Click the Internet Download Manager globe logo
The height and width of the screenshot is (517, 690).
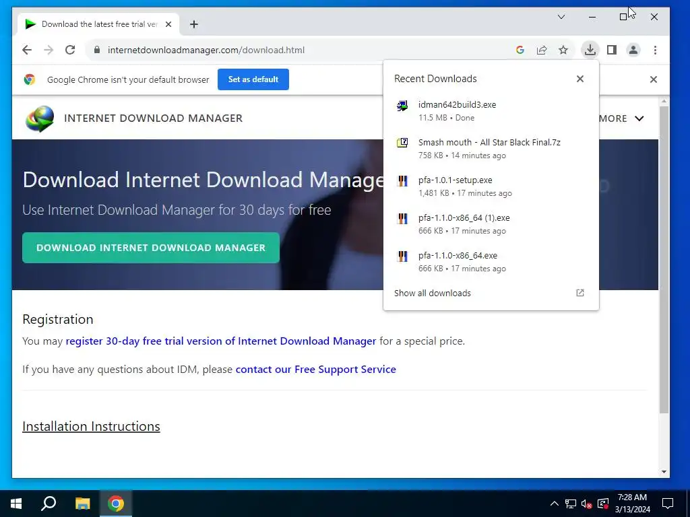coord(40,118)
